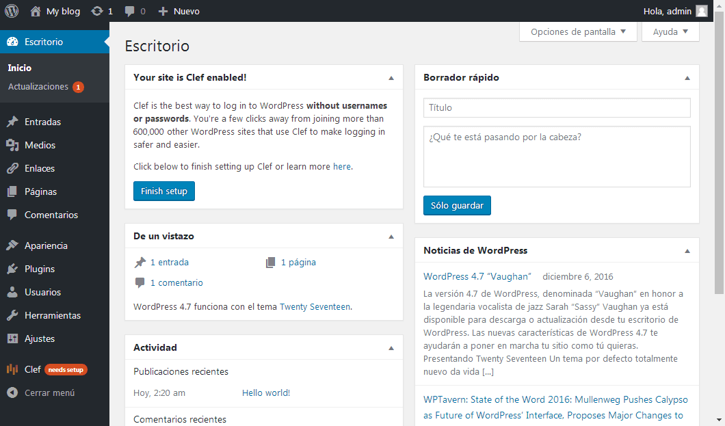Click the page vertical scrollbar thumb
Image resolution: width=725 pixels, height=426 pixels.
[719, 152]
